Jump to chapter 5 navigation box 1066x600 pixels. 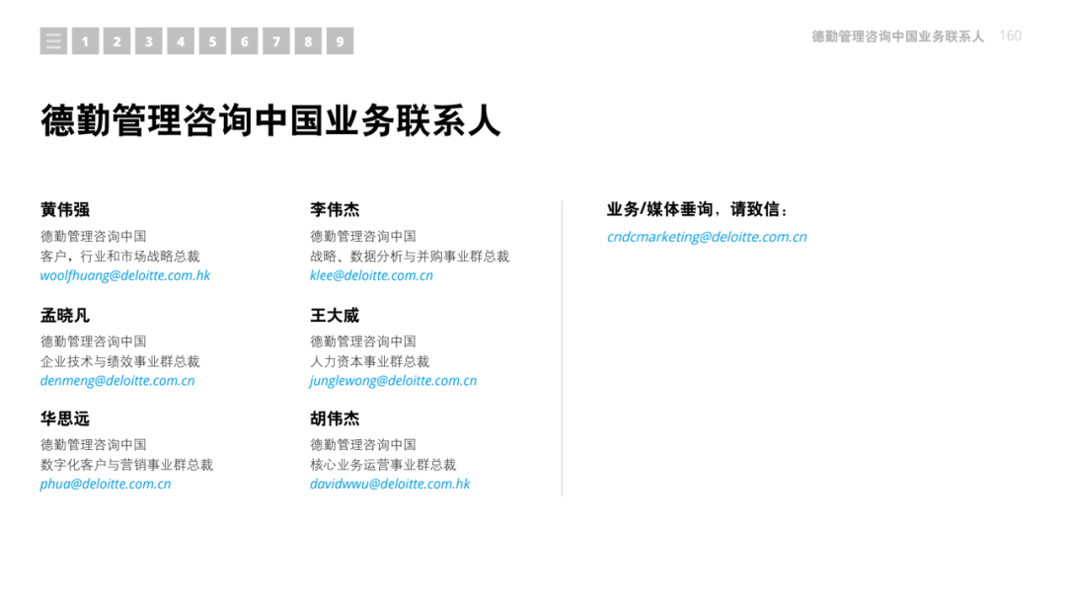tap(212, 40)
